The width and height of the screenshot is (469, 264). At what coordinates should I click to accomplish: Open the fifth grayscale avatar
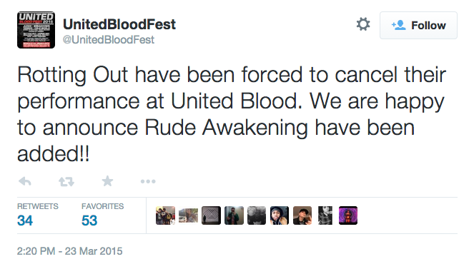[x=257, y=215]
